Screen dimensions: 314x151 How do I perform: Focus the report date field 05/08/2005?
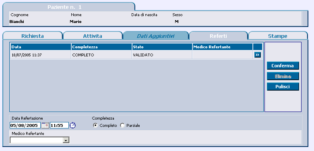(x=25, y=126)
